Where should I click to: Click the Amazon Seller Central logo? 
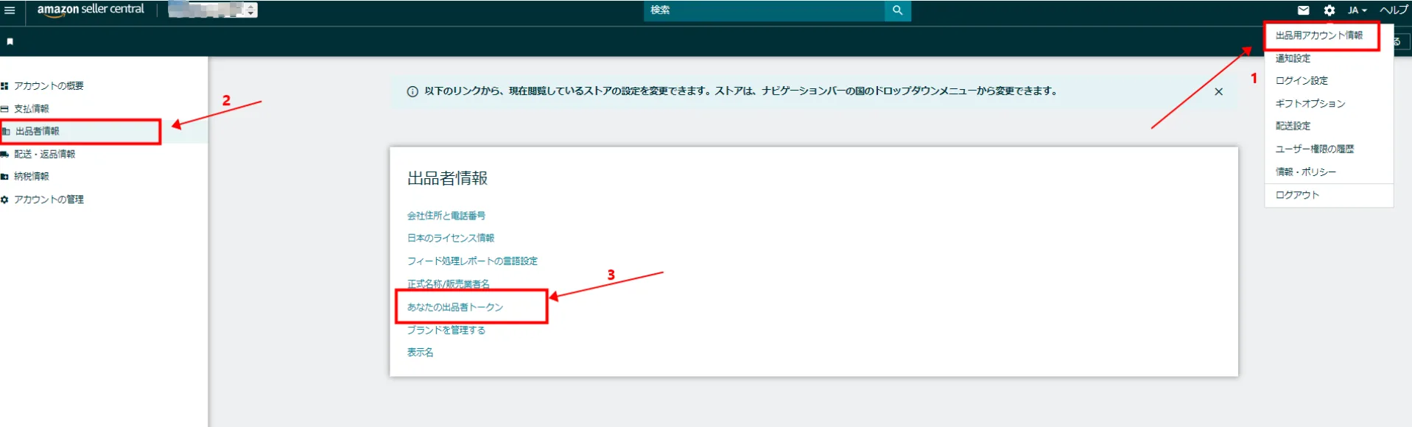(x=91, y=10)
